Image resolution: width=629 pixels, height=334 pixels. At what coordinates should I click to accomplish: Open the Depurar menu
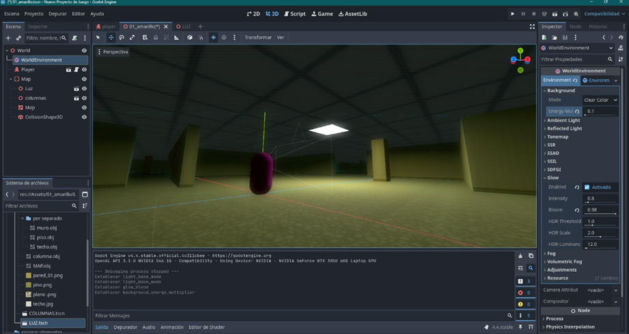pyautogui.click(x=57, y=14)
